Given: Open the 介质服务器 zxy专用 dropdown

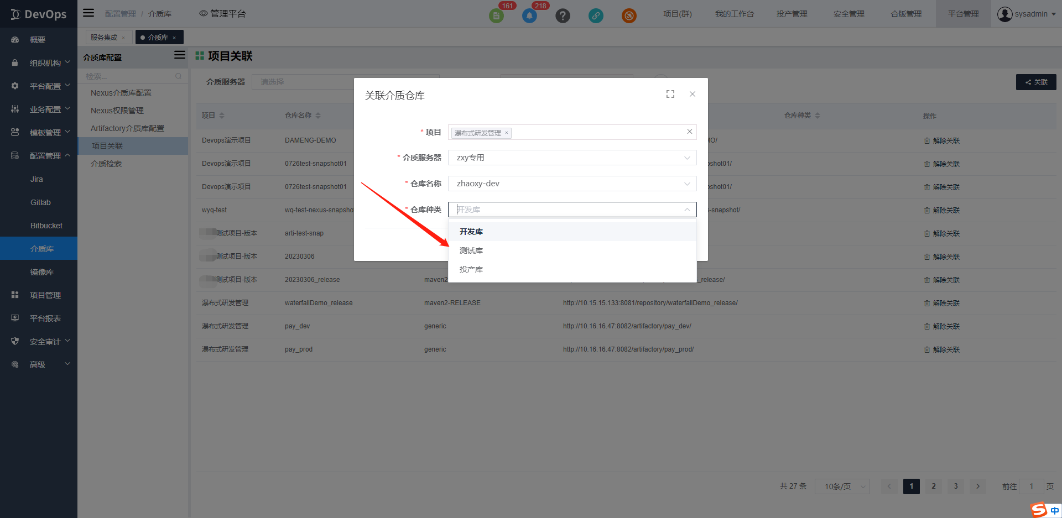Looking at the screenshot, I should [x=572, y=158].
